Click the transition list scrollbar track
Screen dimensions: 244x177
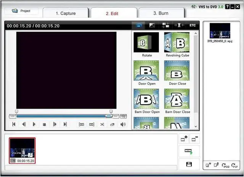[196, 80]
